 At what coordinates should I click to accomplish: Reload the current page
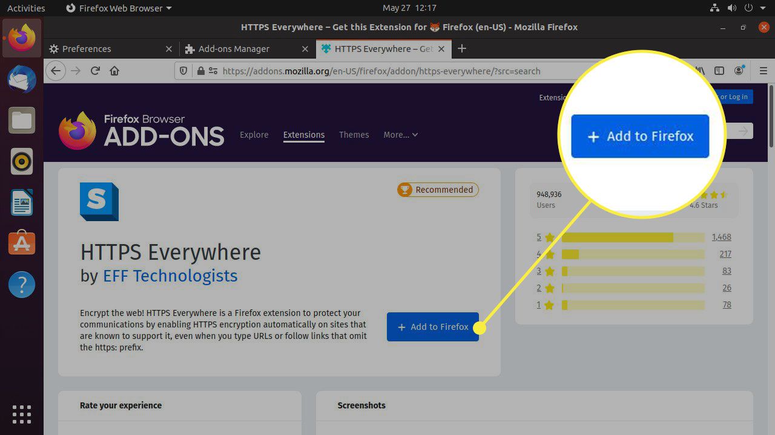coord(95,71)
